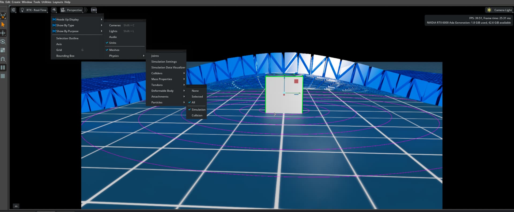Image resolution: width=514 pixels, height=212 pixels.
Task: Choose Selected for Deformable Body display
Action: (196, 97)
